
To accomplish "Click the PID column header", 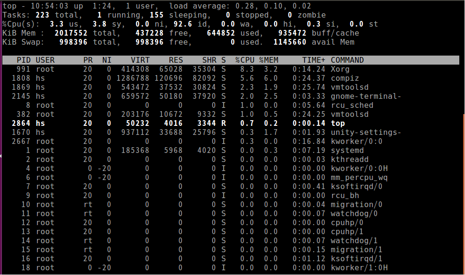I will [x=23, y=60].
